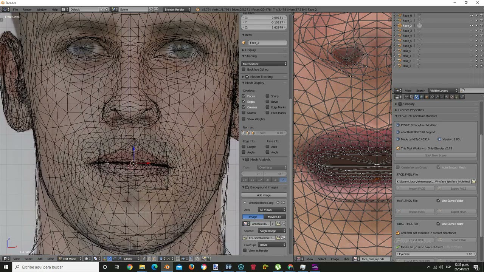This screenshot has width=484, height=272.
Task: Enable the Seams overlay checkbox
Action: (244, 113)
